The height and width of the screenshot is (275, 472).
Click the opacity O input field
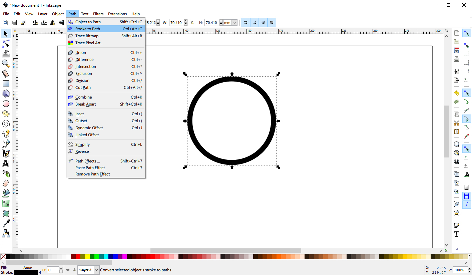pyautogui.click(x=53, y=270)
